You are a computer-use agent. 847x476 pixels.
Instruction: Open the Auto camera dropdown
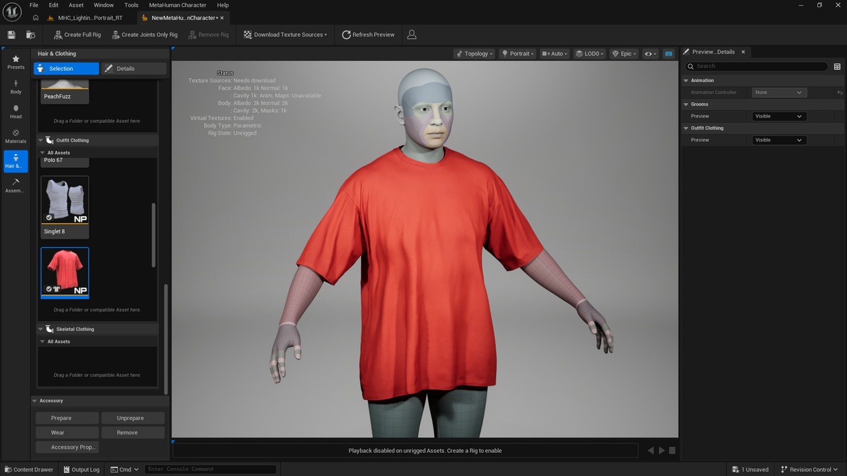[555, 54]
